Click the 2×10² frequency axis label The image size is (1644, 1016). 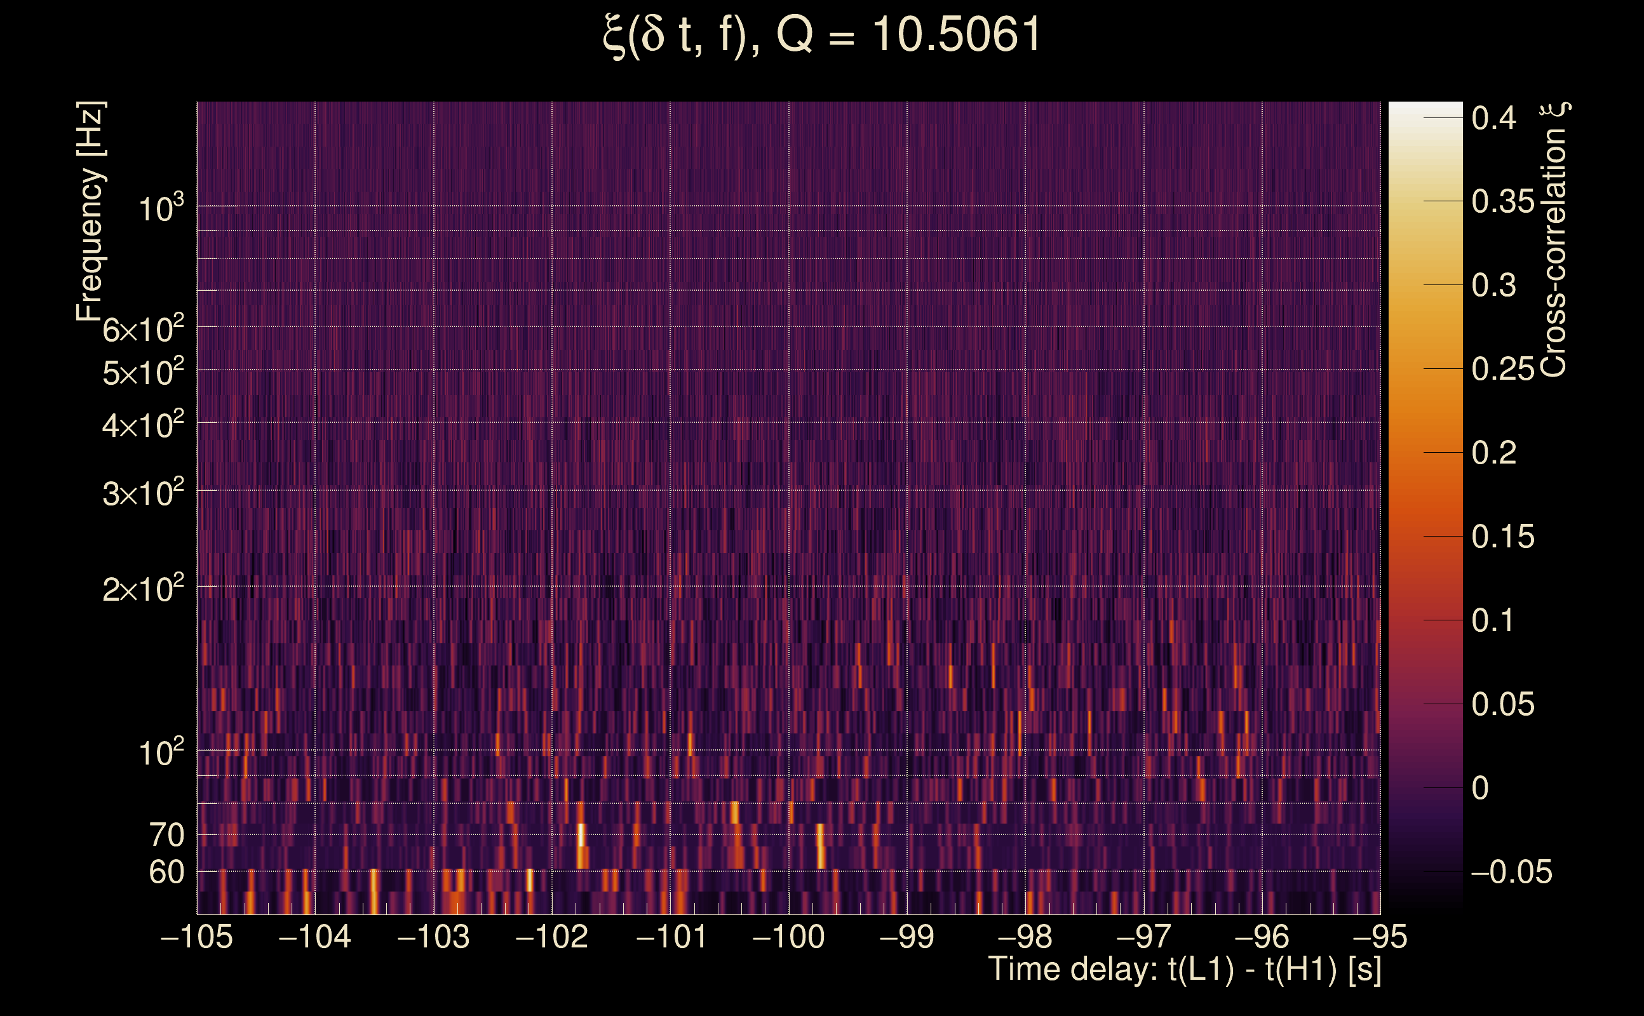pyautogui.click(x=142, y=589)
